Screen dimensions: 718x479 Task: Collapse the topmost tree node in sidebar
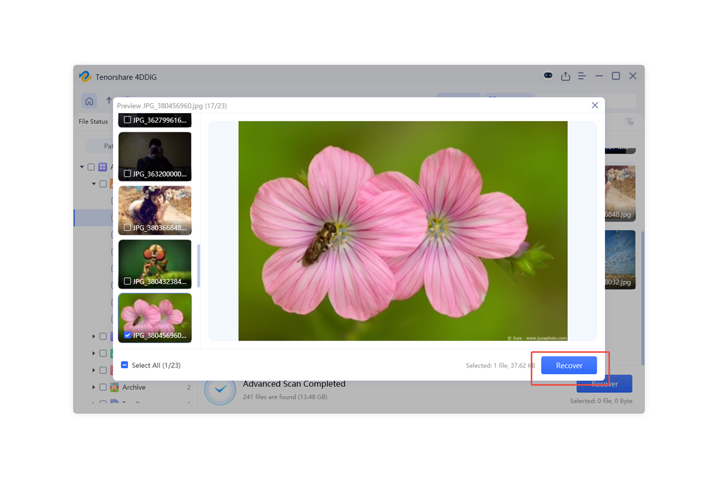[x=82, y=167]
